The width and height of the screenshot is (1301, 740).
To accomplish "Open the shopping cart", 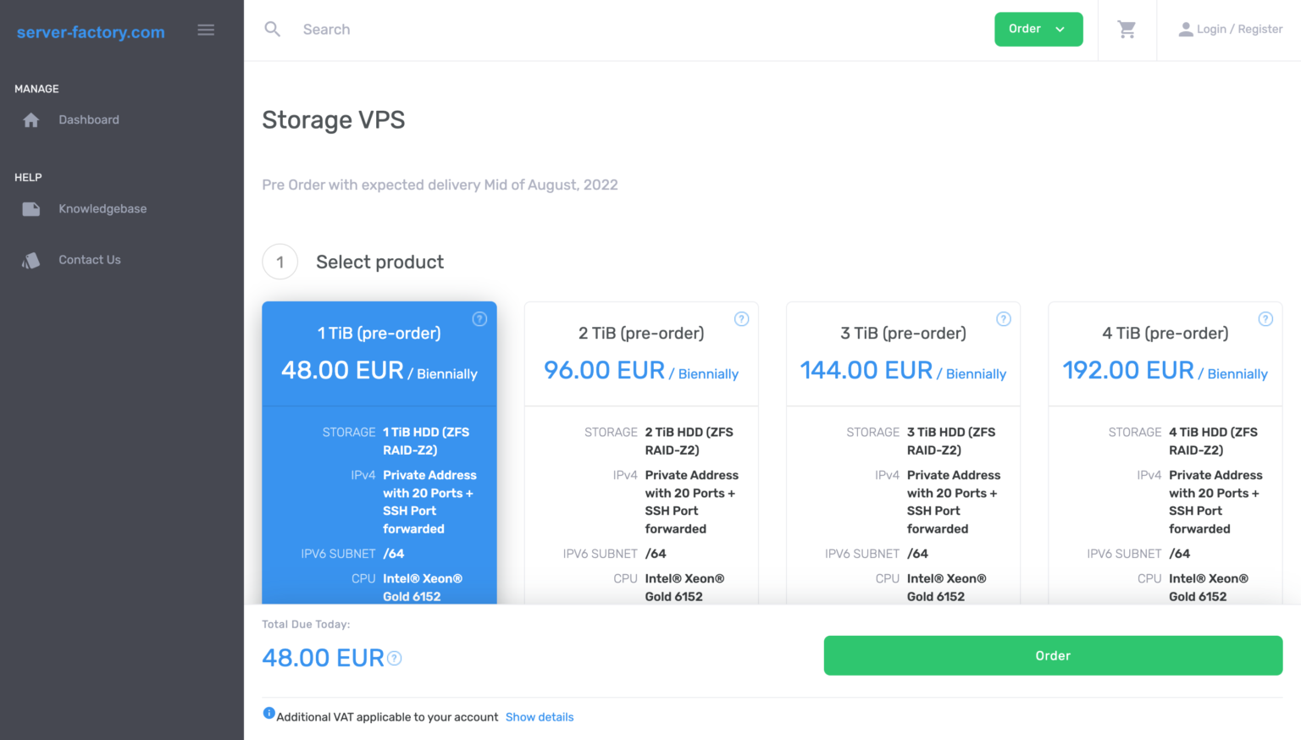I will (1127, 29).
